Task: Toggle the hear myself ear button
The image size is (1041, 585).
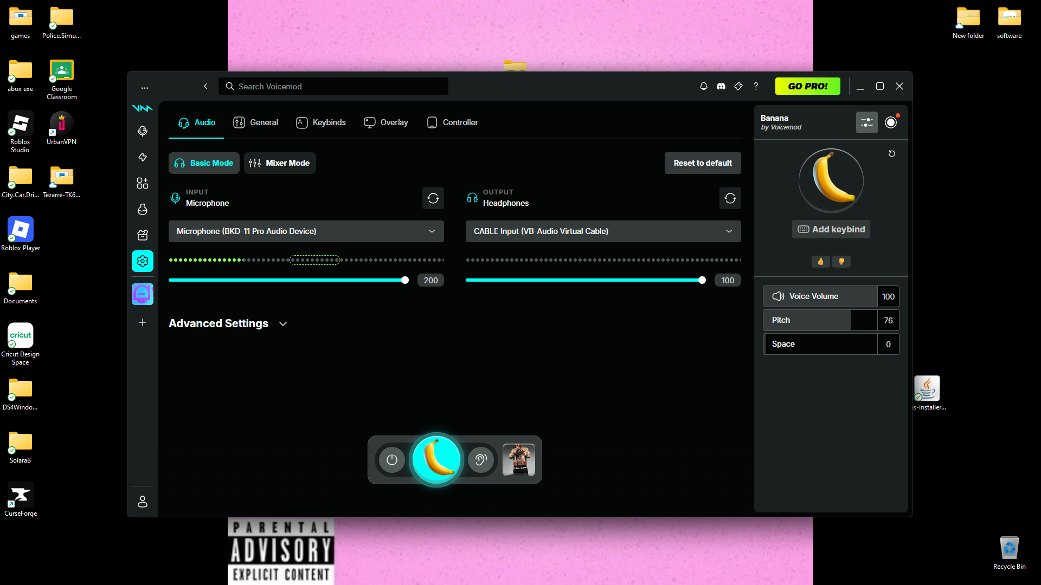Action: pos(480,460)
